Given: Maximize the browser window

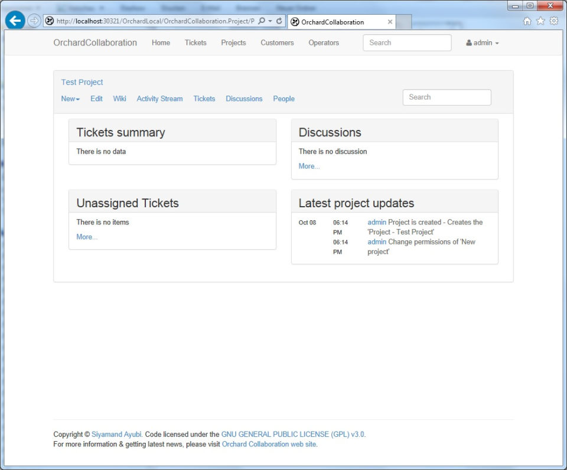Looking at the screenshot, I should pyautogui.click(x=530, y=5).
